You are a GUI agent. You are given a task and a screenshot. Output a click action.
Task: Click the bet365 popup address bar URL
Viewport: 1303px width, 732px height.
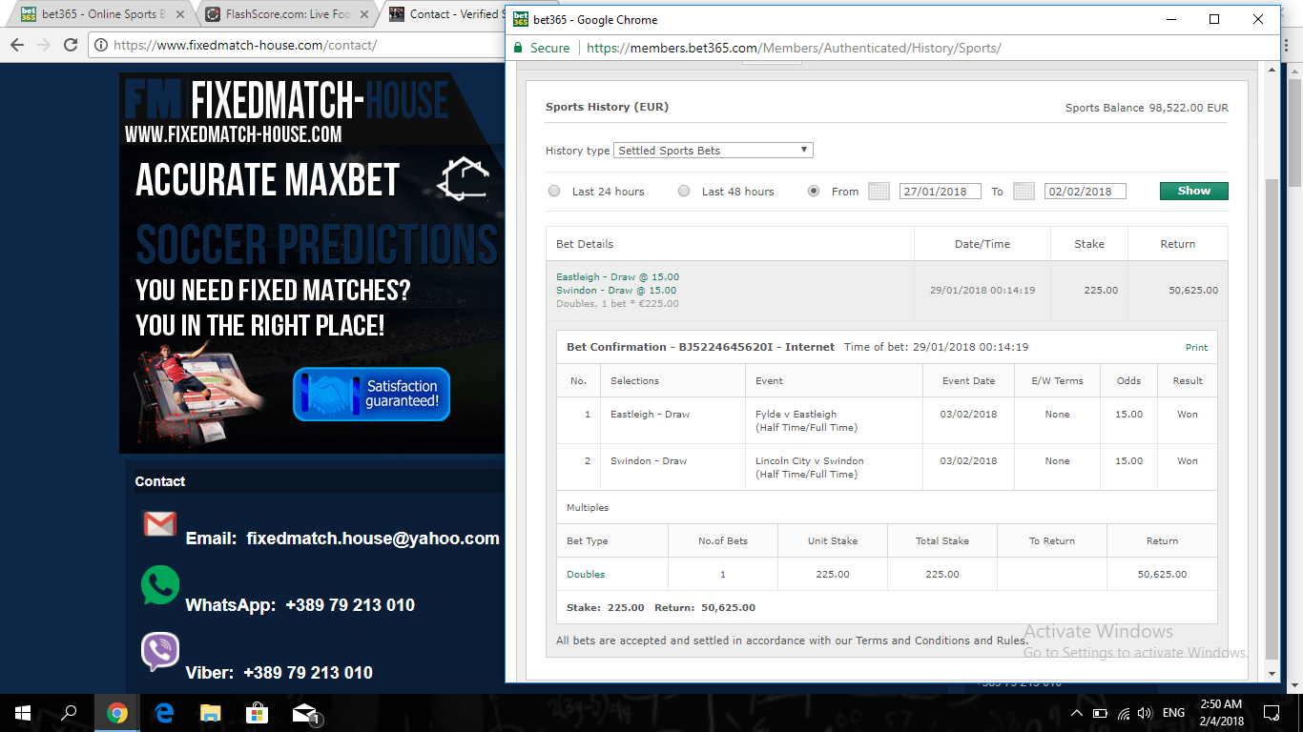point(794,48)
